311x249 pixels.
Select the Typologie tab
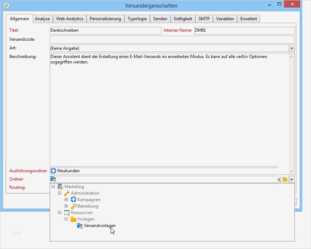point(137,19)
